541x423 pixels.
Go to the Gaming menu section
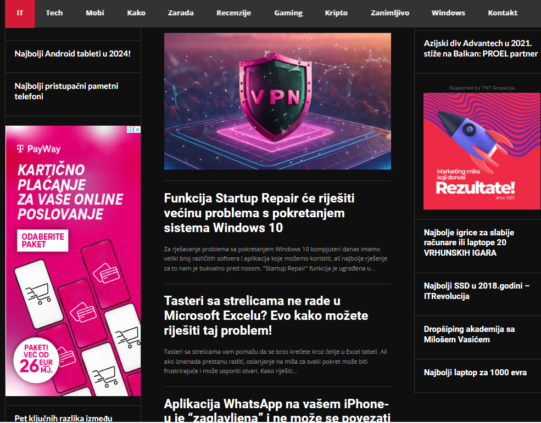(288, 13)
